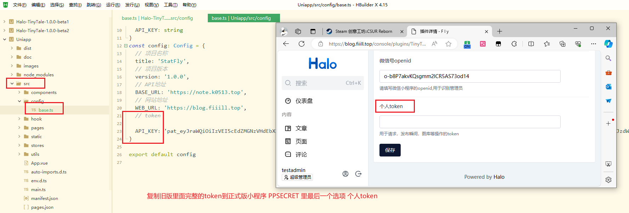Open Browser essentials heart icon
Viewport: 629px width, 213px height.
578,44
